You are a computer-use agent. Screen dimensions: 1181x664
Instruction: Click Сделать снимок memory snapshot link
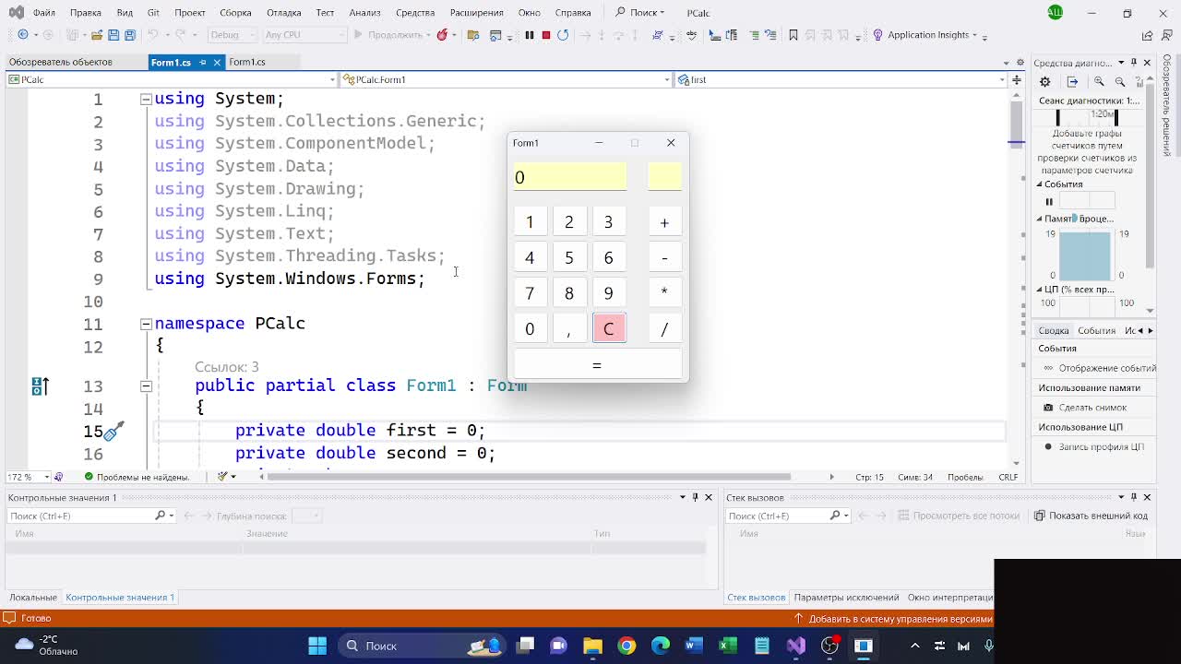(x=1085, y=408)
